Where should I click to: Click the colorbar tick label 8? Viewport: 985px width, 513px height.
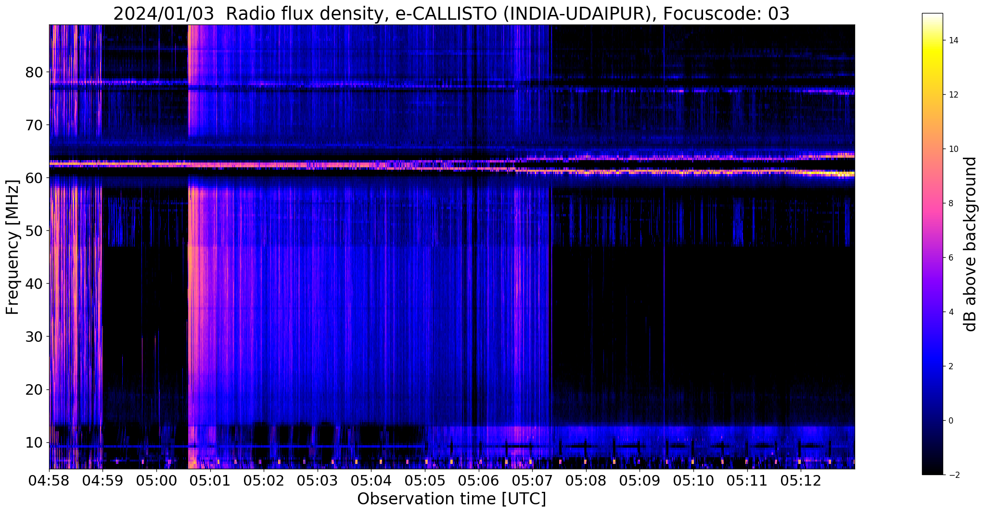coord(950,203)
